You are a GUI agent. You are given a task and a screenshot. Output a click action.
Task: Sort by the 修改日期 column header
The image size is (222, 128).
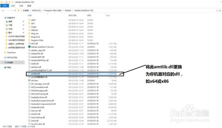(x=72, y=16)
